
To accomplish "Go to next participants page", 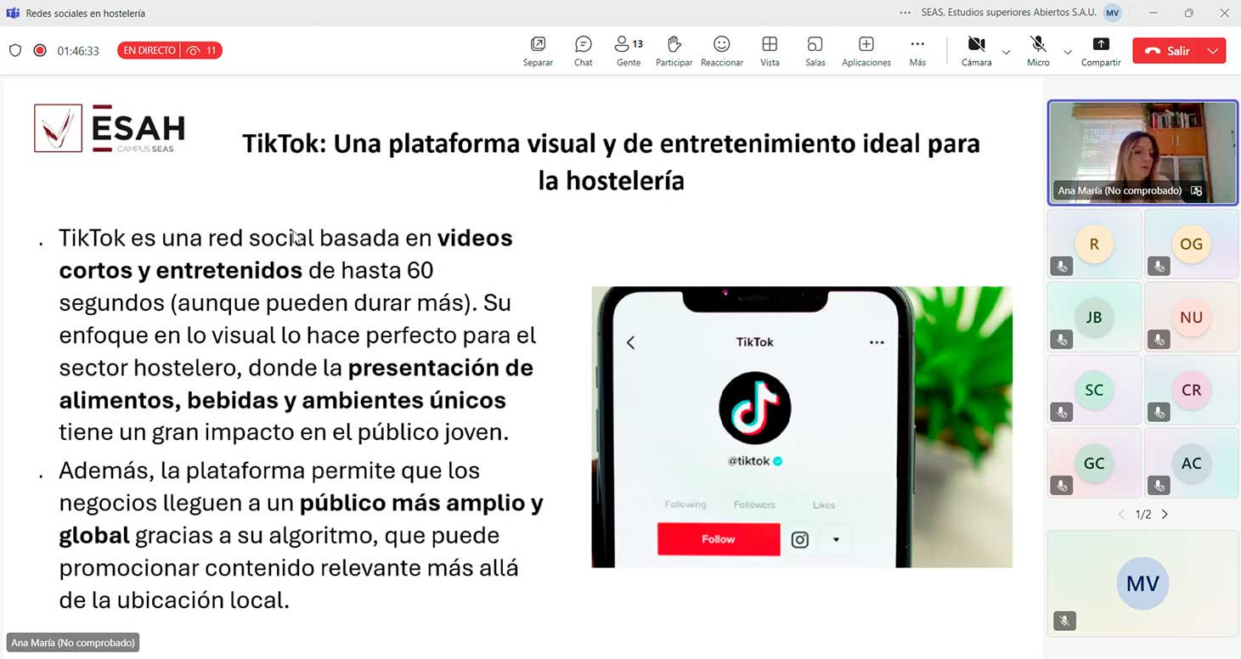I will [1165, 515].
